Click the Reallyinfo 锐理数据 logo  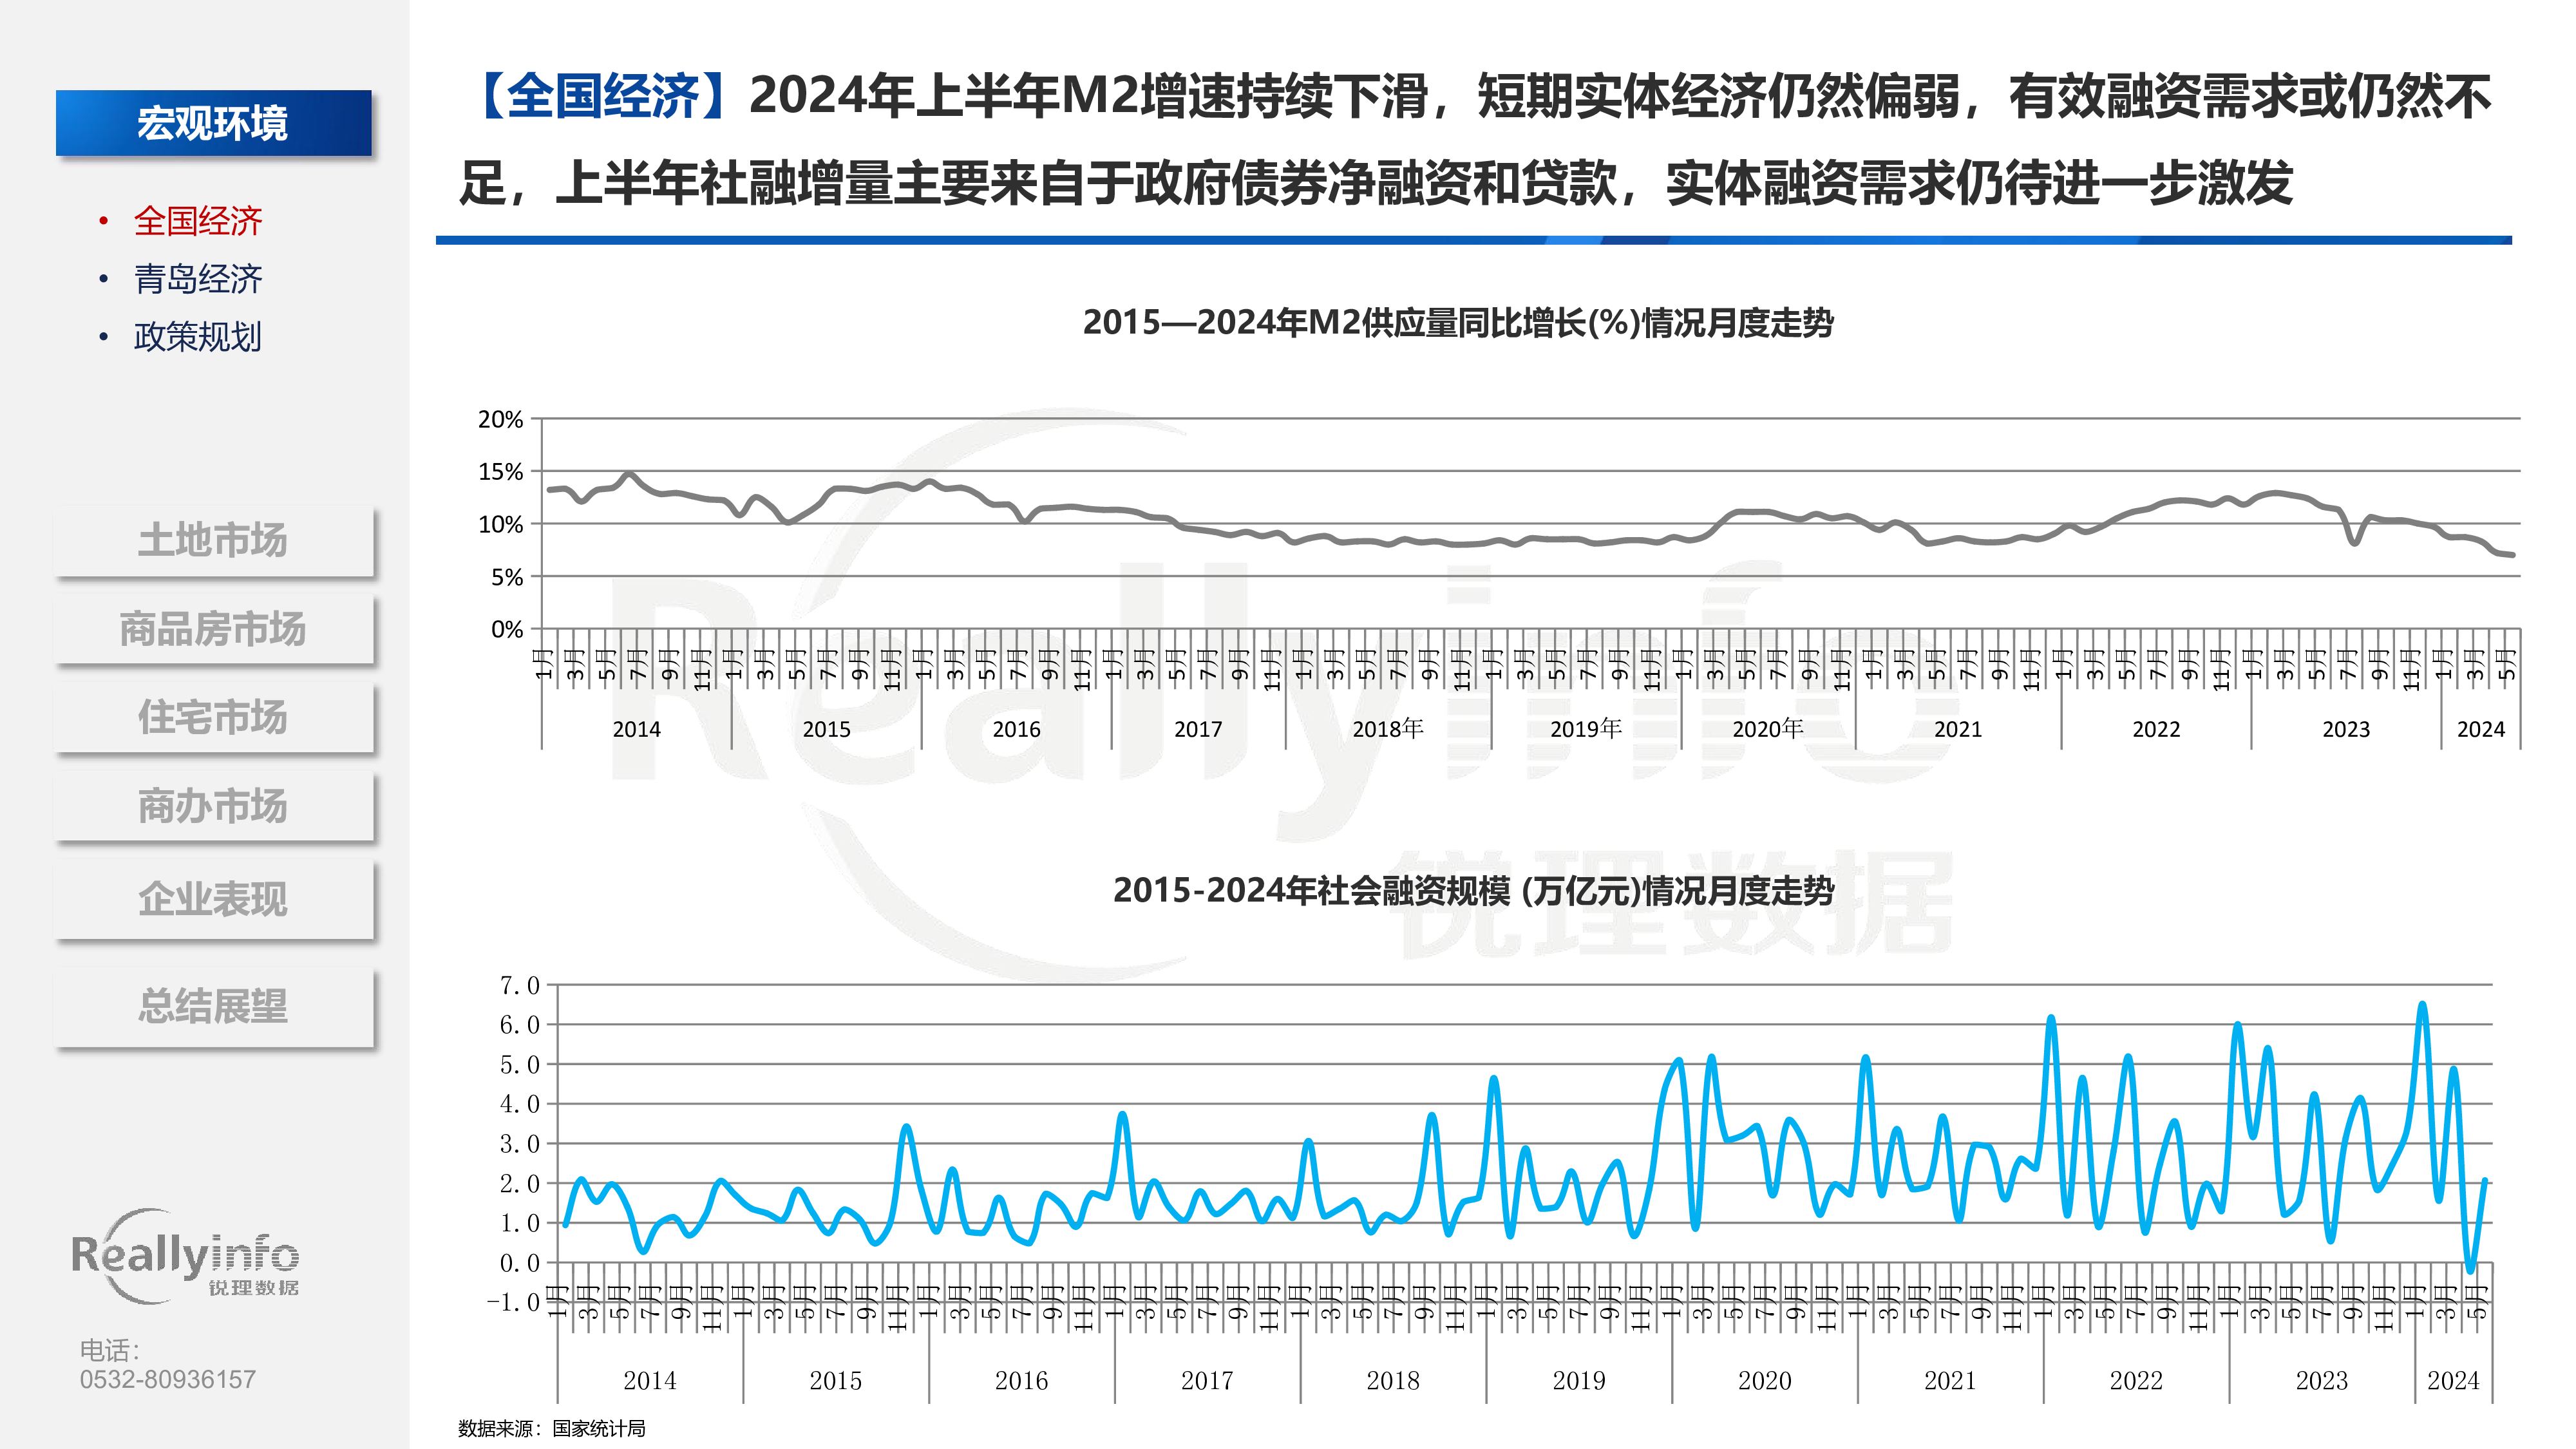[185, 1256]
